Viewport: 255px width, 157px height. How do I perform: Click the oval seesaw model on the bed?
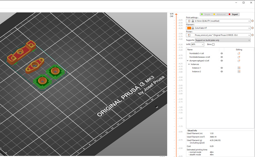click(x=35, y=66)
